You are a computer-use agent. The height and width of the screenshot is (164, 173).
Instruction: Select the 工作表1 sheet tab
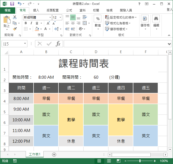(x=35, y=154)
